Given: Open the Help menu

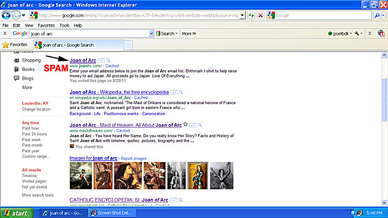Looking at the screenshot, I should click(x=78, y=25).
